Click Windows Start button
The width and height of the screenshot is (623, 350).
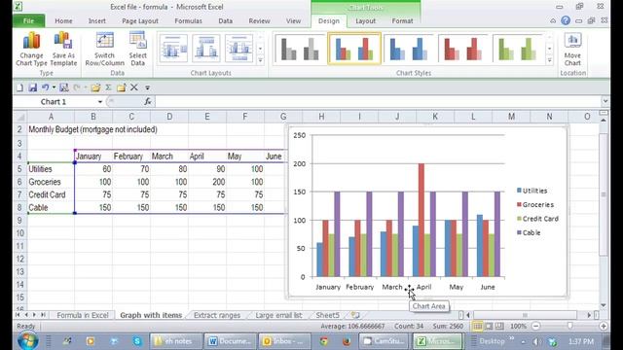point(28,341)
